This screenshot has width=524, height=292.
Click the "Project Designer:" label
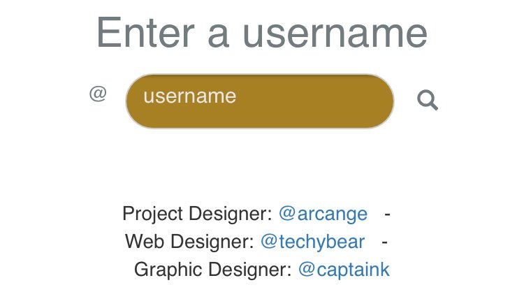(x=197, y=213)
